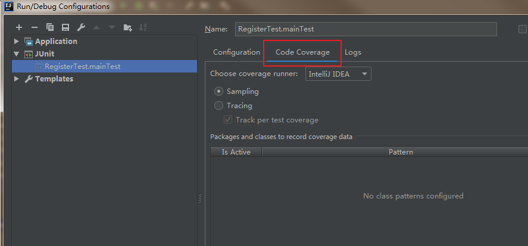Viewport: 528px width, 246px height.
Task: Open Edit Templates with the wrench icon
Action: [81, 27]
